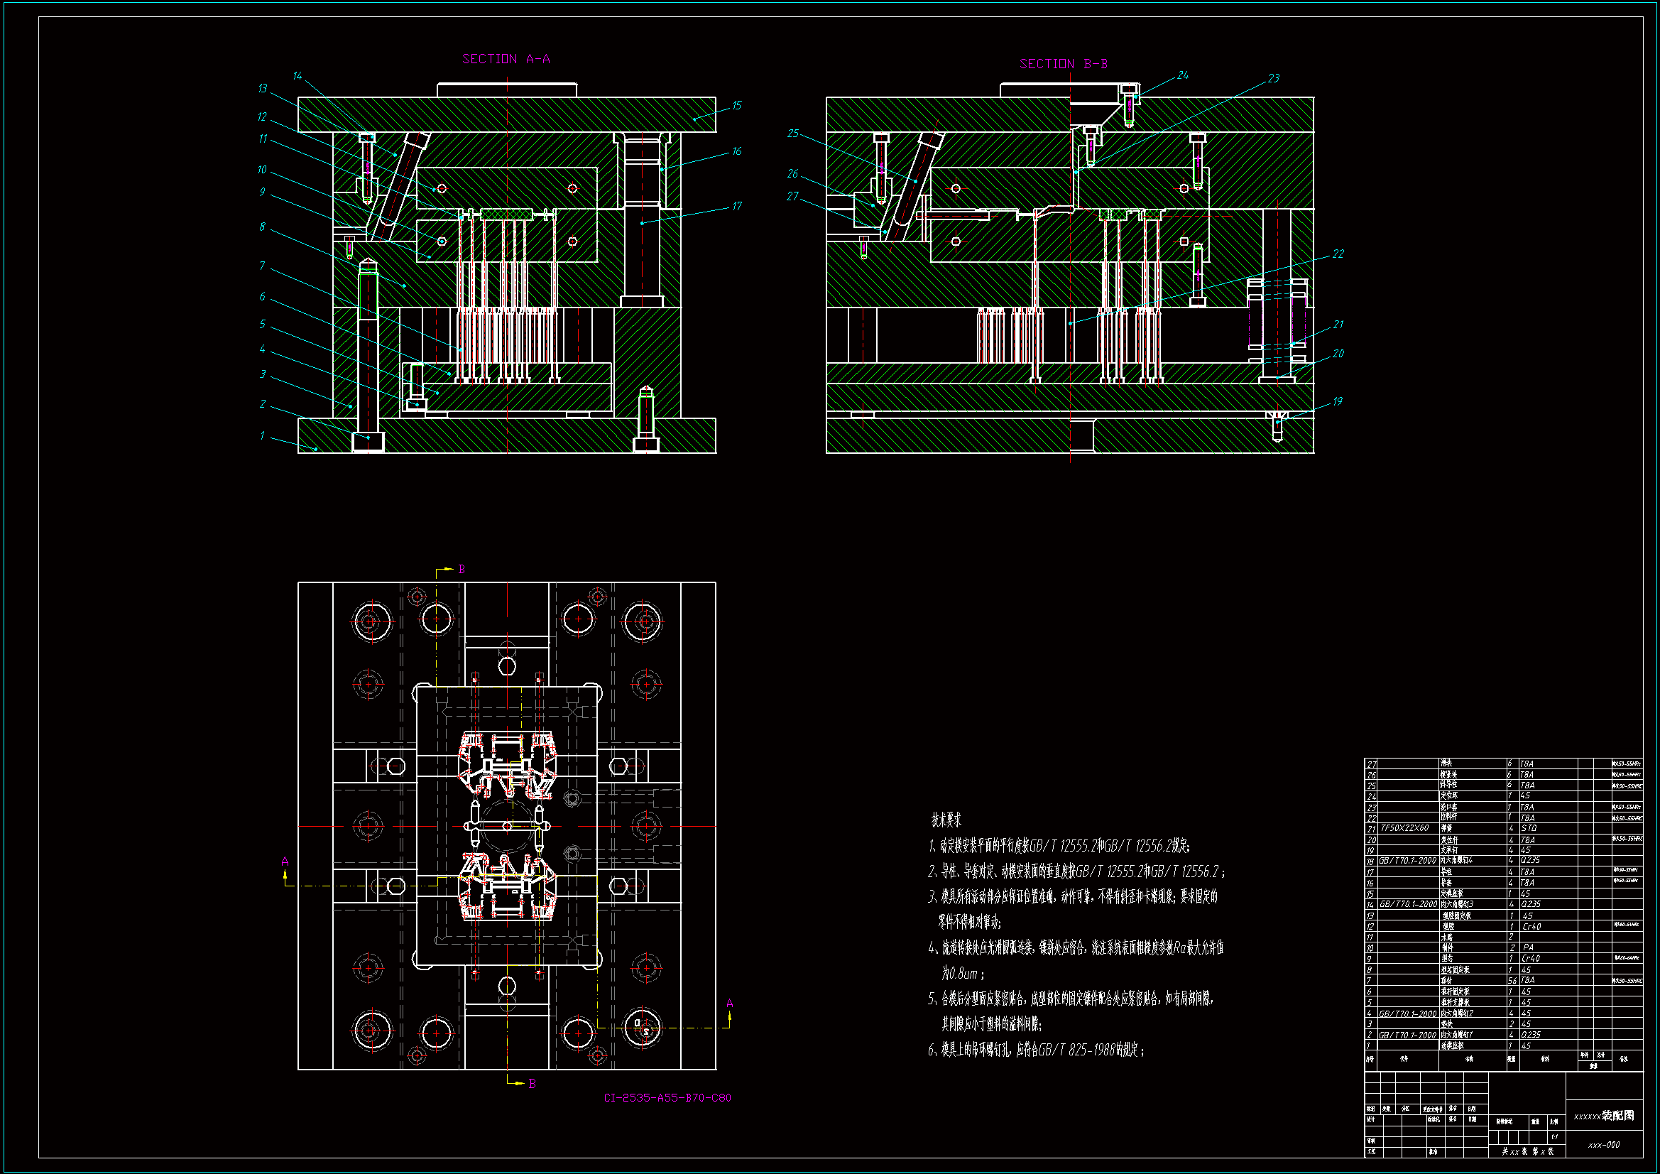Click the SECTION B-B title text
The image size is (1660, 1174).
(x=1064, y=64)
